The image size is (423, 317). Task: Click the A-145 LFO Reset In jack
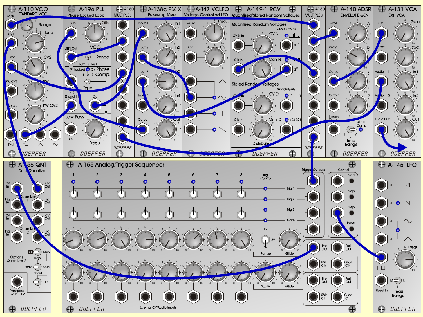click(x=381, y=280)
